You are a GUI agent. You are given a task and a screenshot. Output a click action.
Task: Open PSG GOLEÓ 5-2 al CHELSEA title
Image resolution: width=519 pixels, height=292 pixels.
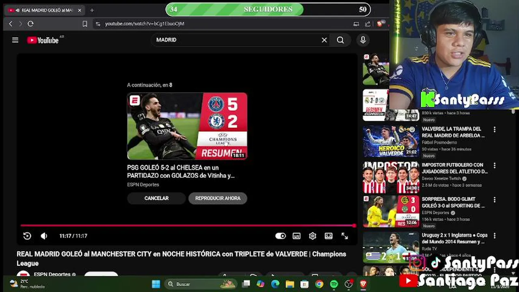[x=181, y=172]
